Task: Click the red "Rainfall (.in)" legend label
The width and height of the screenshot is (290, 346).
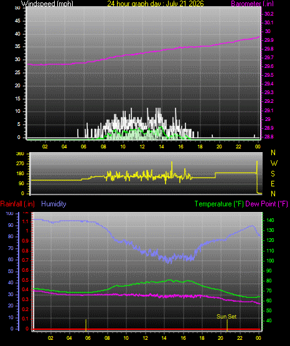Action: point(17,204)
